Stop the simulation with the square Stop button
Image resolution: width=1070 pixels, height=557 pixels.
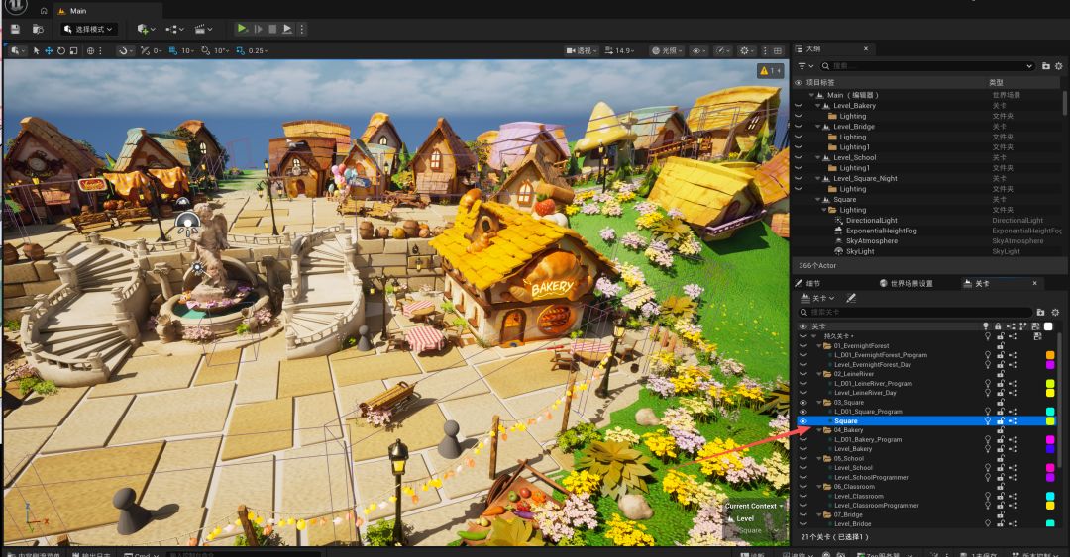tap(272, 29)
